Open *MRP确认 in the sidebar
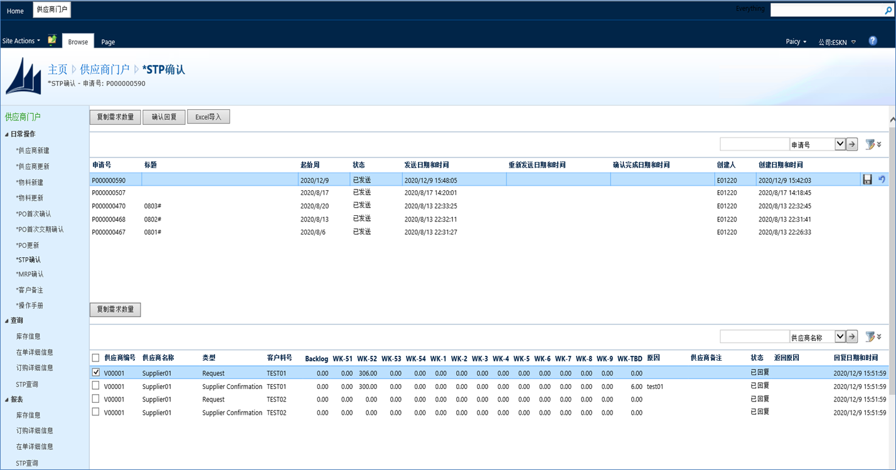The height and width of the screenshot is (470, 896). 29,274
